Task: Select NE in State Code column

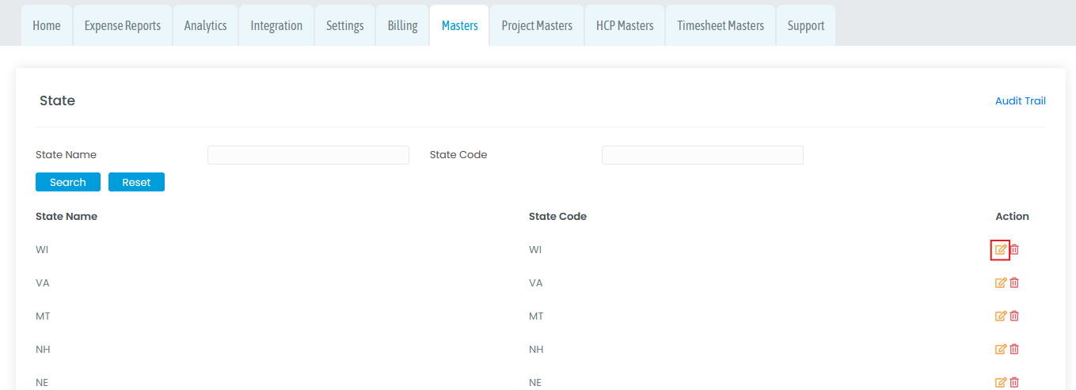Action: pyautogui.click(x=535, y=383)
